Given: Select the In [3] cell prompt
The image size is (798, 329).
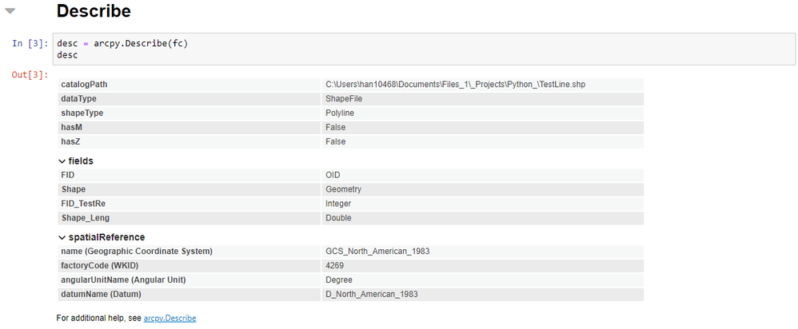Looking at the screenshot, I should click(x=30, y=43).
